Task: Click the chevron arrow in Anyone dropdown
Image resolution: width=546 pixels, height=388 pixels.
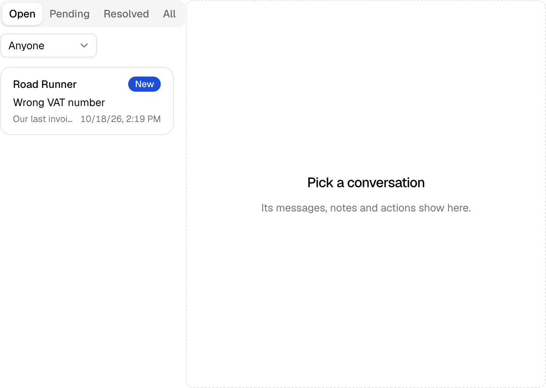Action: pos(84,45)
